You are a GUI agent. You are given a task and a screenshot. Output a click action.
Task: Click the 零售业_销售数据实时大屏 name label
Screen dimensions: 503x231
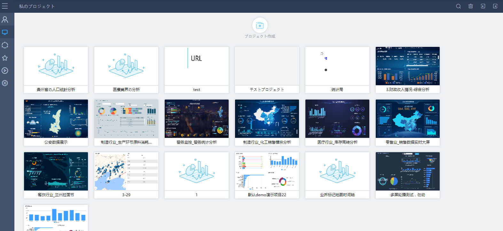[408, 142]
